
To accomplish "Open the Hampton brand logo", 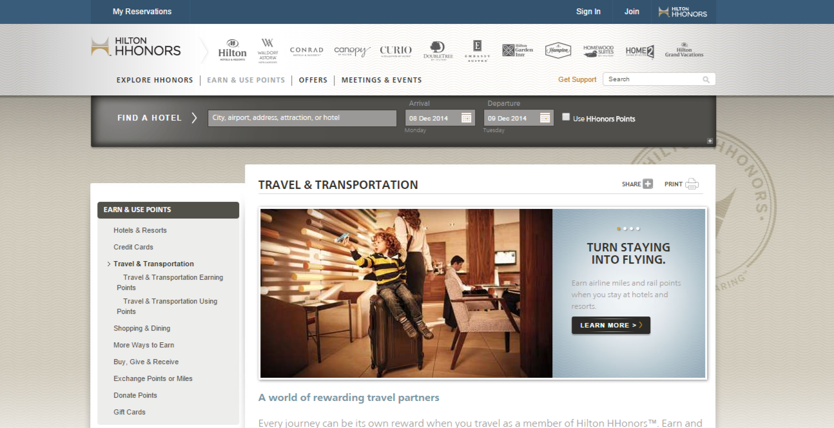I will [x=558, y=50].
